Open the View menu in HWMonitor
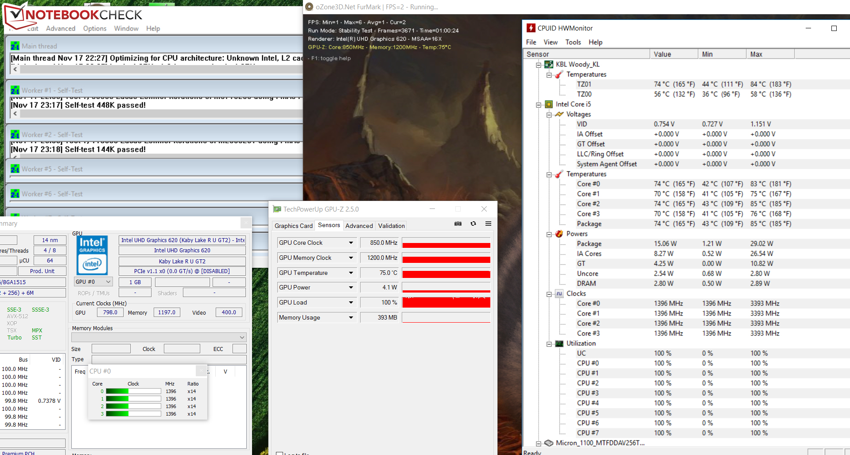This screenshot has width=850, height=455. tap(551, 42)
